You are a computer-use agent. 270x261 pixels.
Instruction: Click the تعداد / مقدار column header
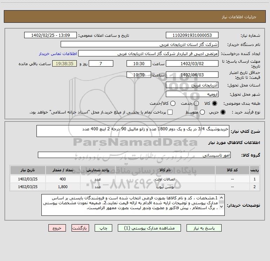click(63, 170)
